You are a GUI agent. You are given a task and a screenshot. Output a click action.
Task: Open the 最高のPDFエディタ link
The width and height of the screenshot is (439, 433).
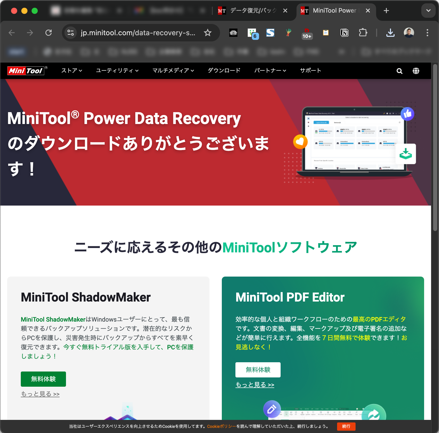coord(379,319)
